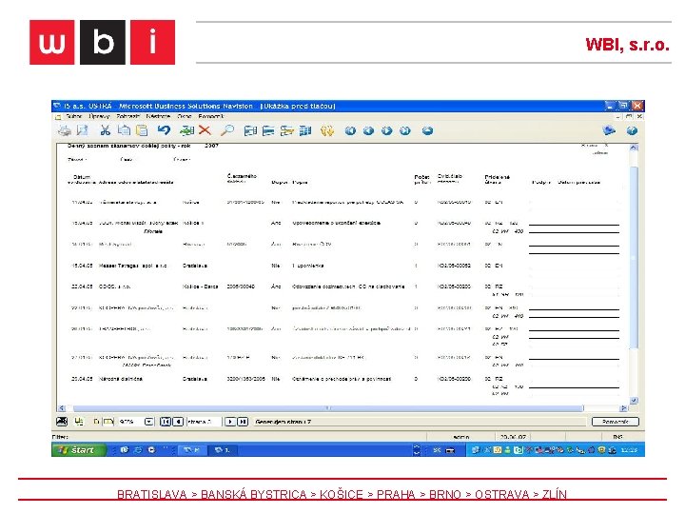
Task: Click the taskbar clock
Action: [x=629, y=450]
